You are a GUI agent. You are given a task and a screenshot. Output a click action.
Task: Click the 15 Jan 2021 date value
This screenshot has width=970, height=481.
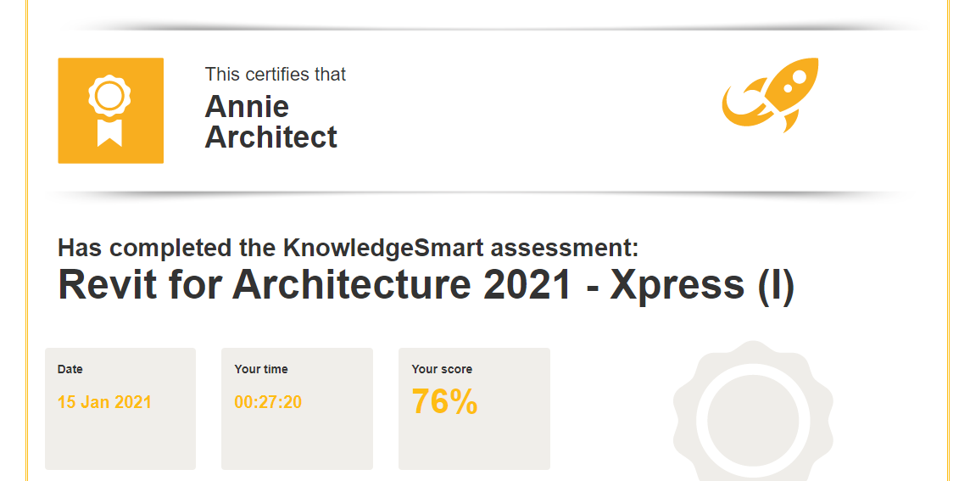(104, 402)
